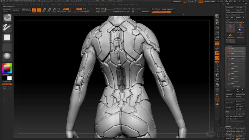Activate the Edit mode button

pyautogui.click(x=34, y=10)
